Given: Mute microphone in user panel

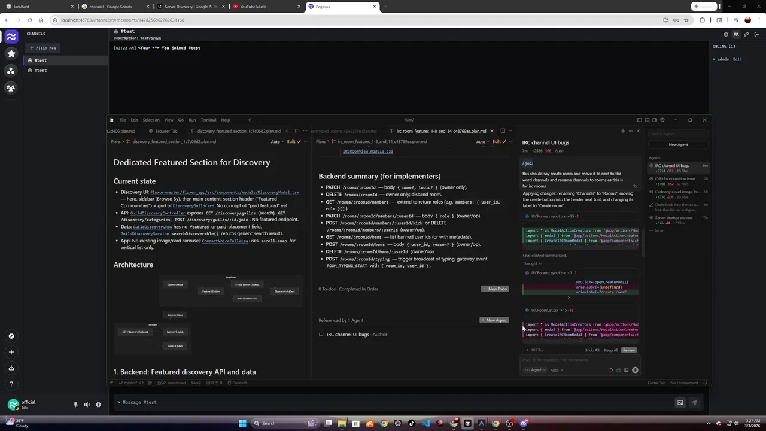Looking at the screenshot, I should coord(75,405).
